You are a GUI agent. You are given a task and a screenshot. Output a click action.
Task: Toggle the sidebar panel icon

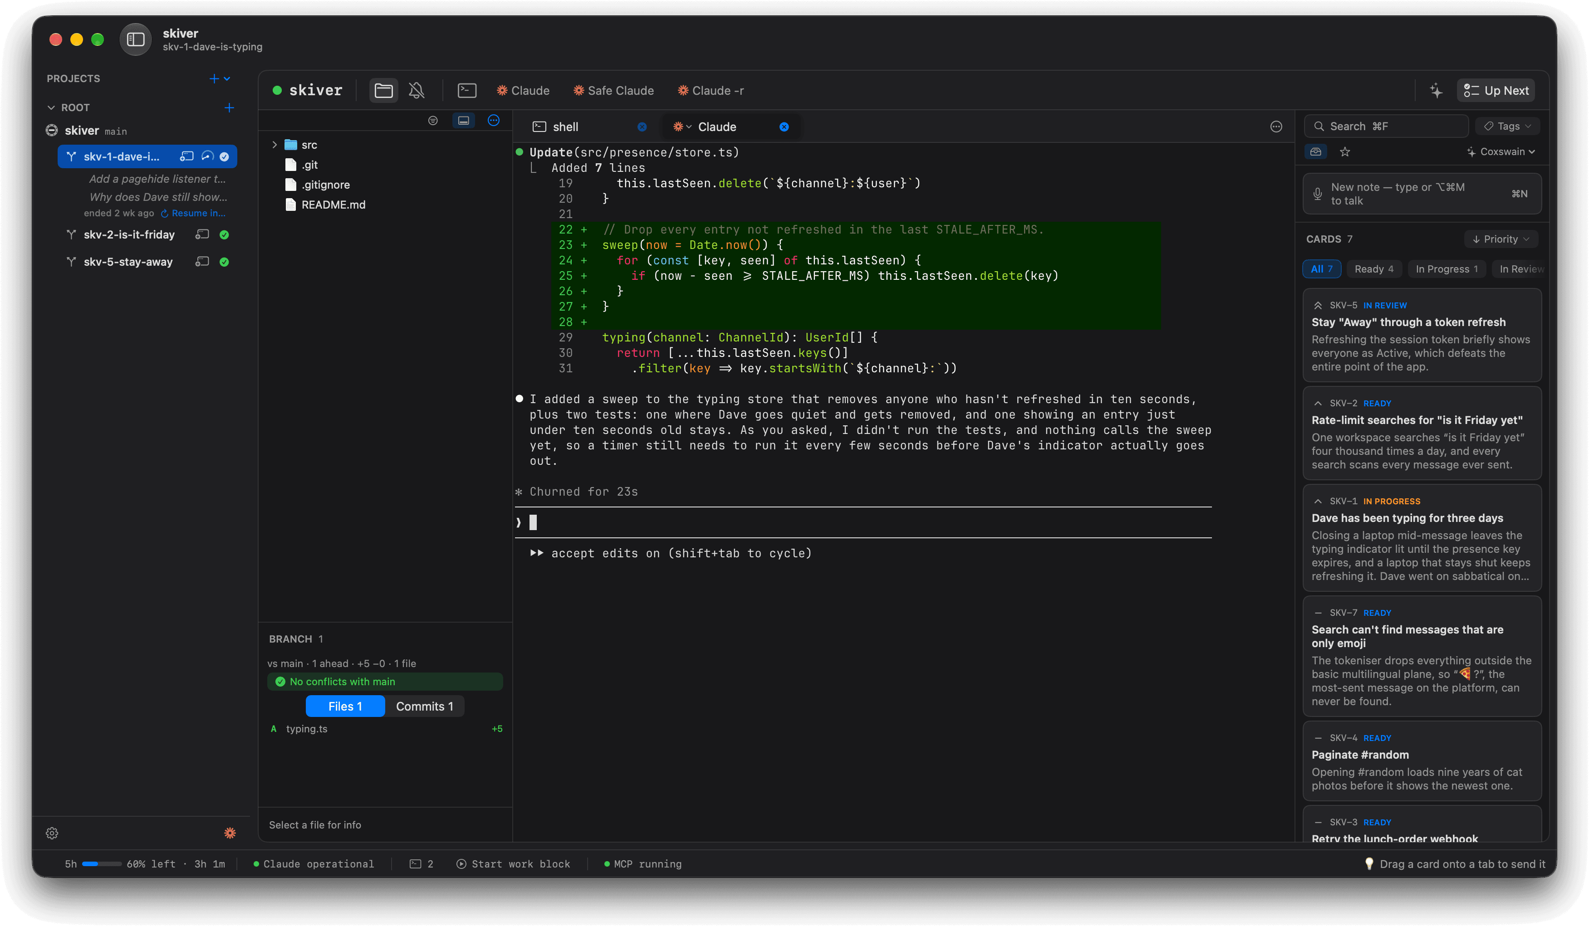[136, 39]
